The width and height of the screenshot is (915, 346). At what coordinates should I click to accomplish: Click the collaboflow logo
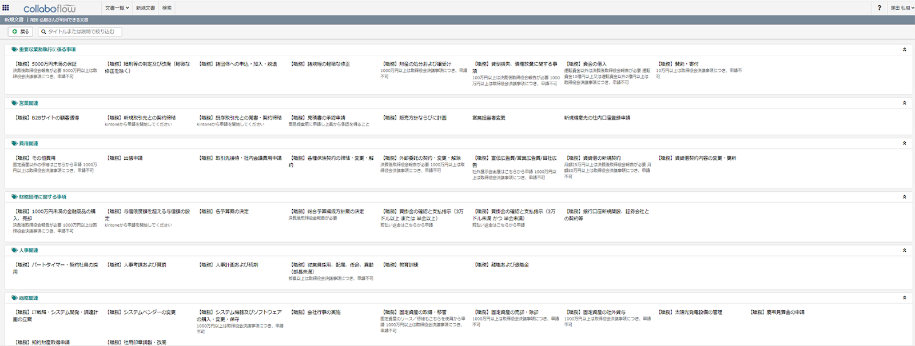click(49, 9)
